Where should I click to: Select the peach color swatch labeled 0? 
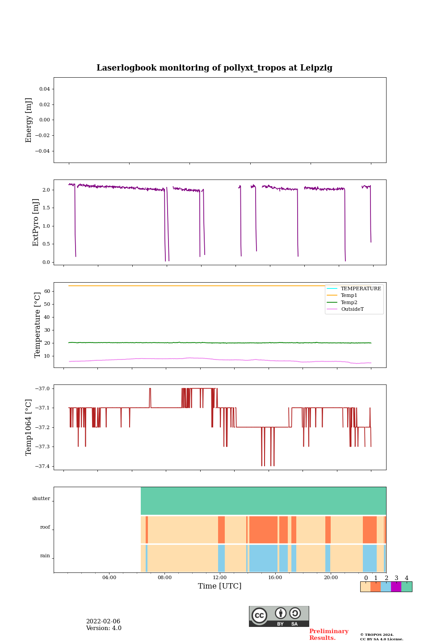point(365,587)
